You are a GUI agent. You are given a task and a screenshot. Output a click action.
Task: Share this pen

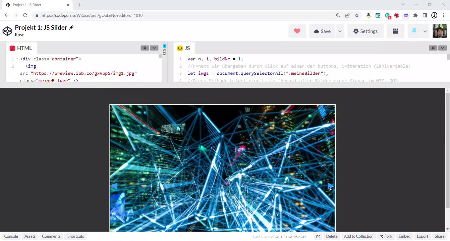(440, 236)
